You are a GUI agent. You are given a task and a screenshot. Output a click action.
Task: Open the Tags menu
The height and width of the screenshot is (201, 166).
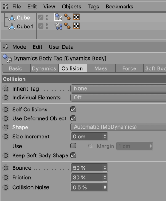[x=93, y=7]
